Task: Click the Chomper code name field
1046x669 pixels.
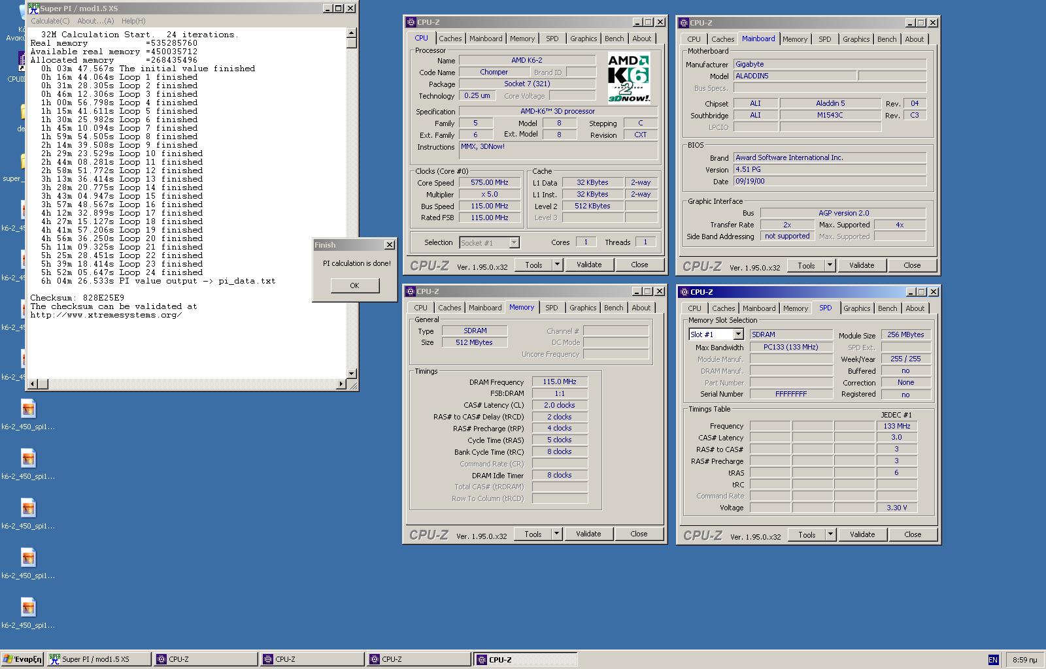Action: (494, 72)
